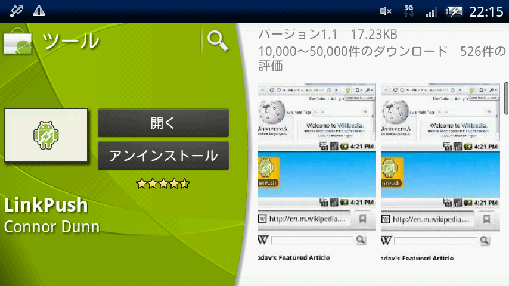Tap the LinkPush app name
Viewport: 509px width, 286px height.
tap(46, 205)
